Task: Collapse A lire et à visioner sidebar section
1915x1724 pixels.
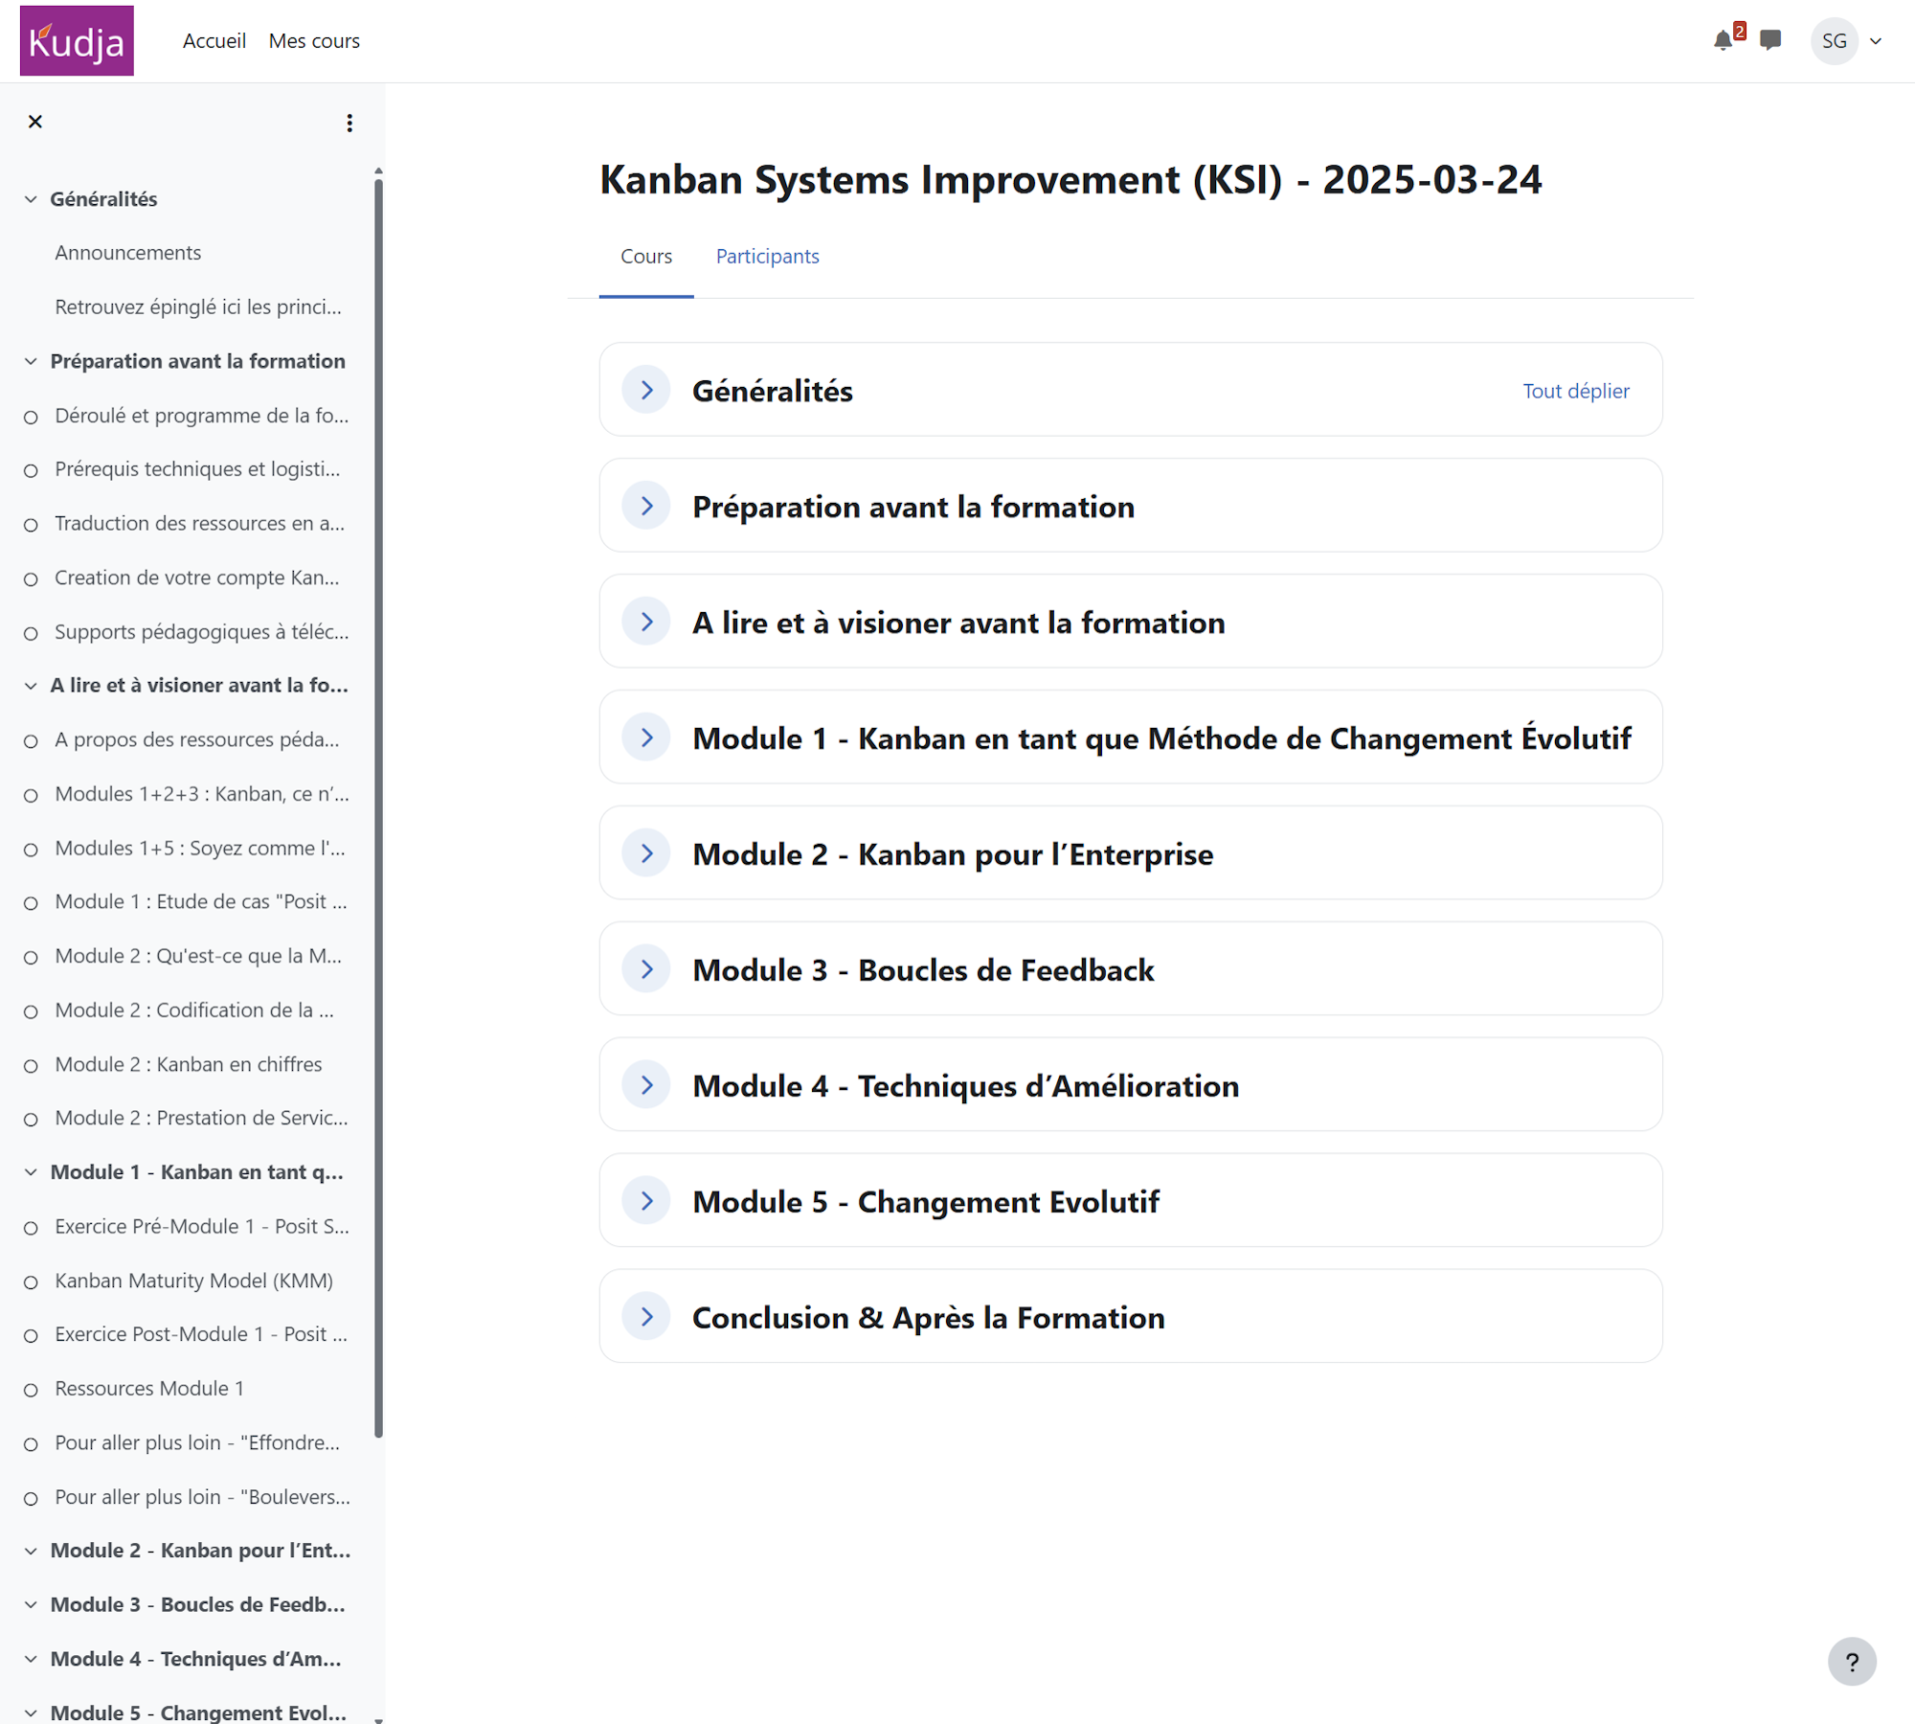Action: click(x=31, y=686)
